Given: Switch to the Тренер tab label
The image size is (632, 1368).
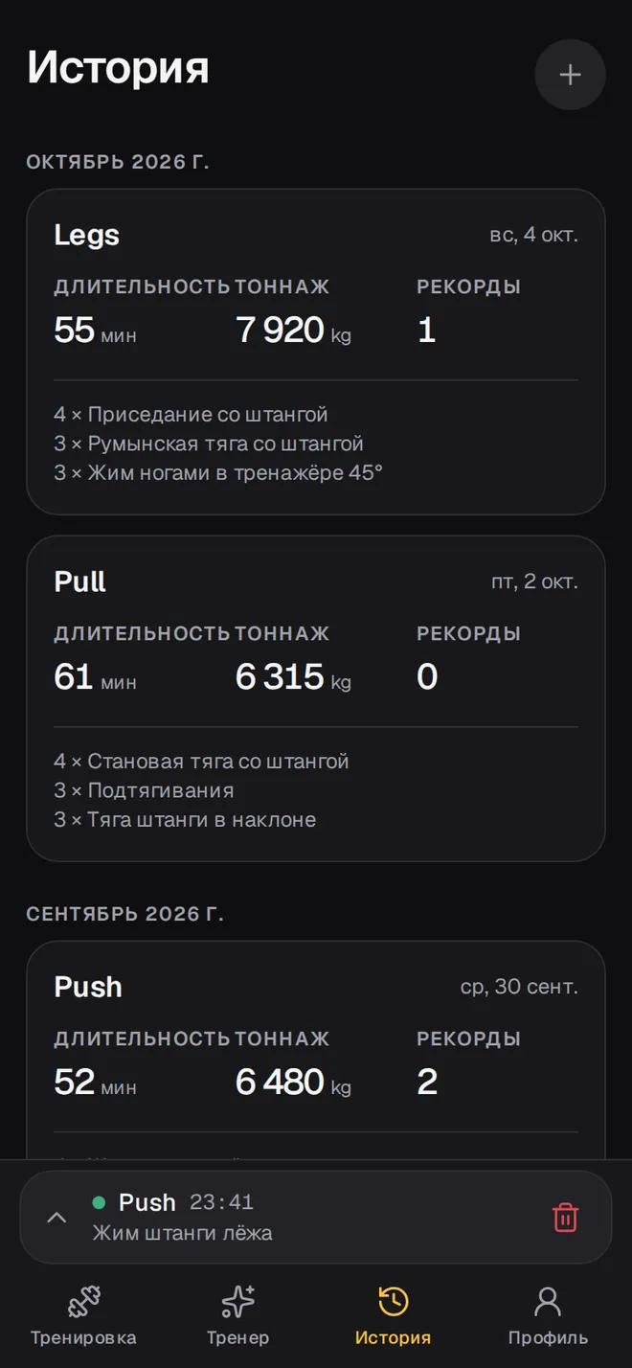Looking at the screenshot, I should click(237, 1338).
